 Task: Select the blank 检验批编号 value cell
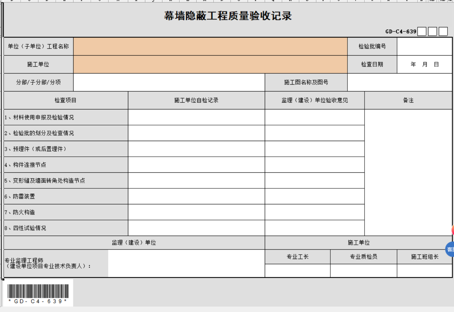(x=424, y=46)
